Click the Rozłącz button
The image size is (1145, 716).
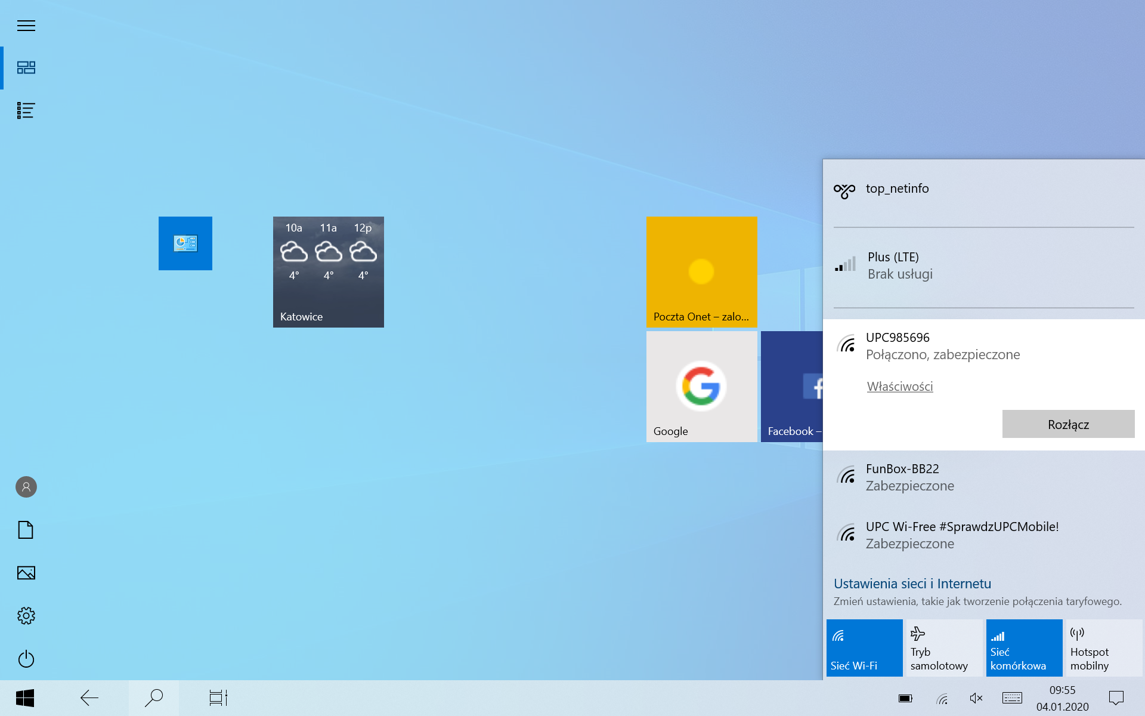pos(1068,424)
